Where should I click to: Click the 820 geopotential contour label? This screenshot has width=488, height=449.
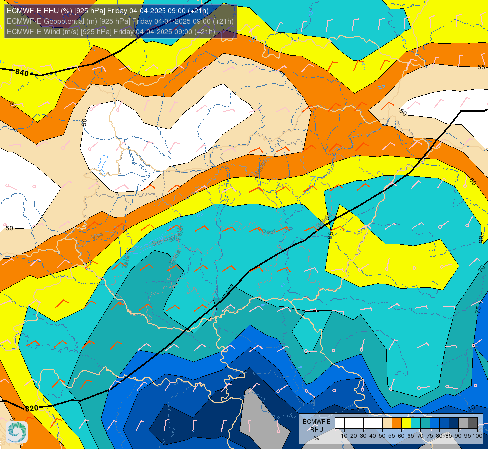coord(32,408)
